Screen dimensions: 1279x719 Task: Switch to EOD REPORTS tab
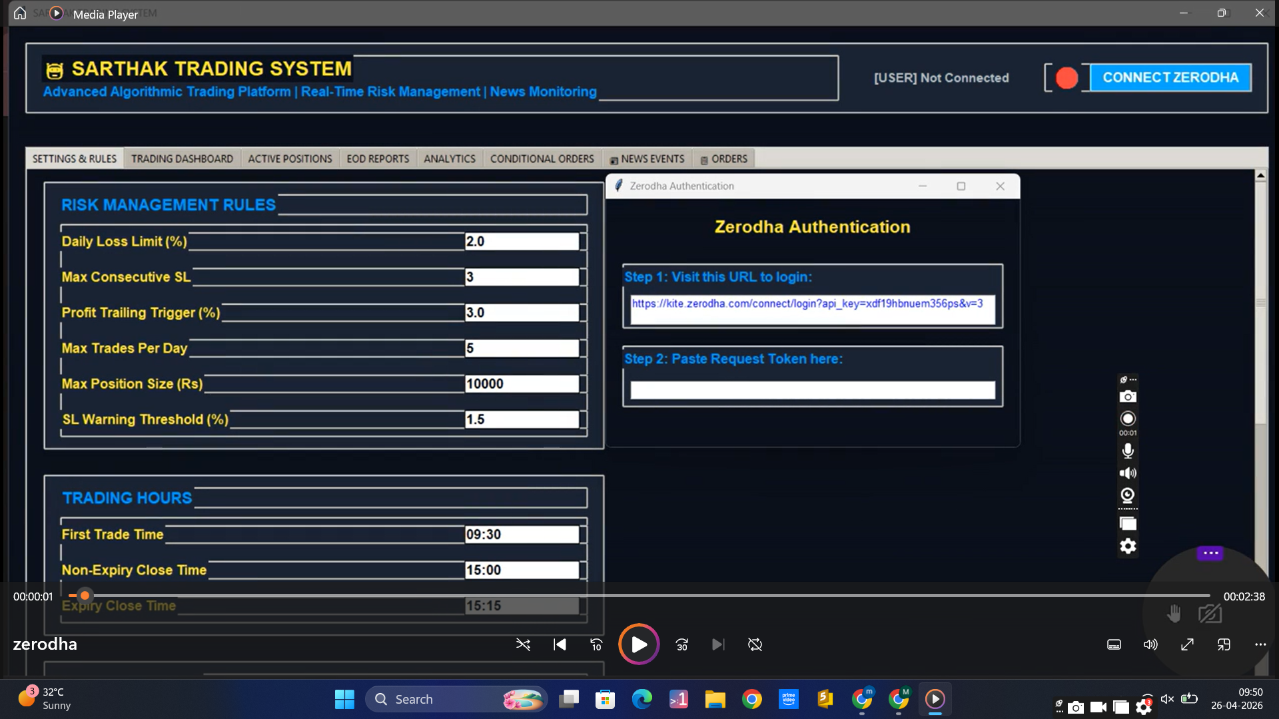pyautogui.click(x=378, y=158)
